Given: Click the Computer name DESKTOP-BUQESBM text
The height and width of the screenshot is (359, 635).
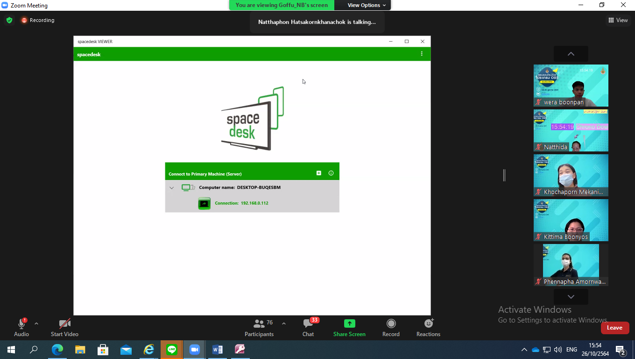Looking at the screenshot, I should 240,187.
